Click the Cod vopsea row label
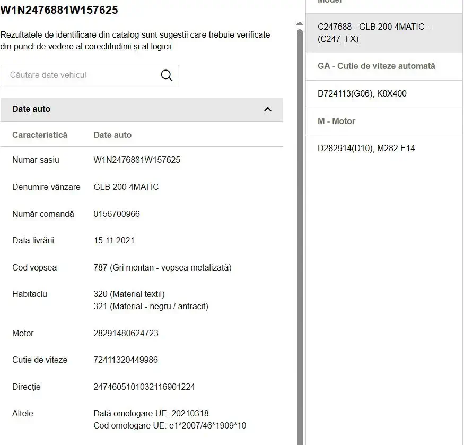The width and height of the screenshot is (464, 445). (34, 268)
